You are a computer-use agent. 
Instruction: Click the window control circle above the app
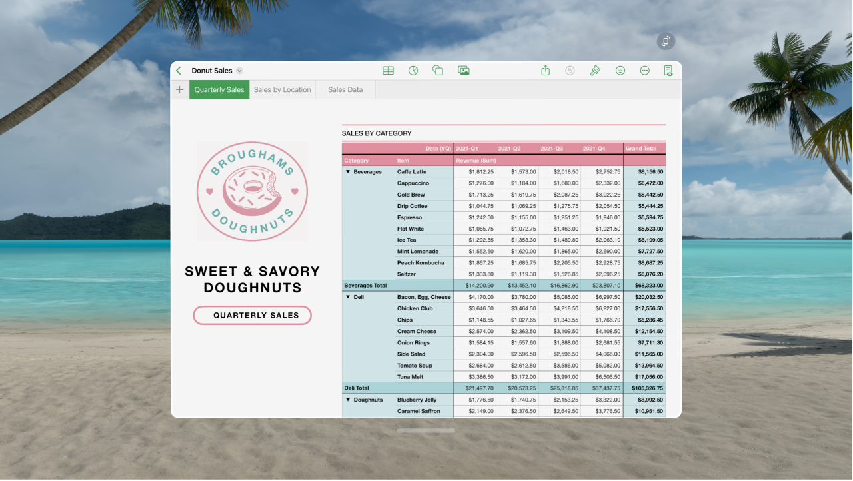(x=666, y=41)
